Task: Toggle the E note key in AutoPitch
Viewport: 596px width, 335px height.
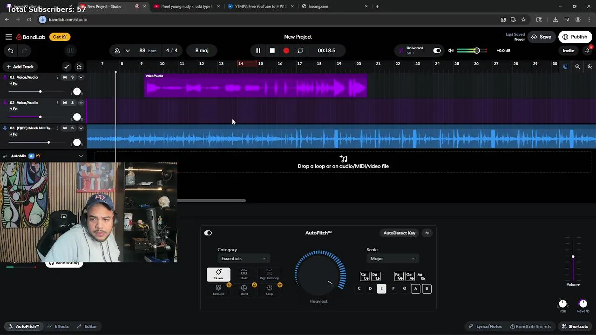Action: pos(381,288)
